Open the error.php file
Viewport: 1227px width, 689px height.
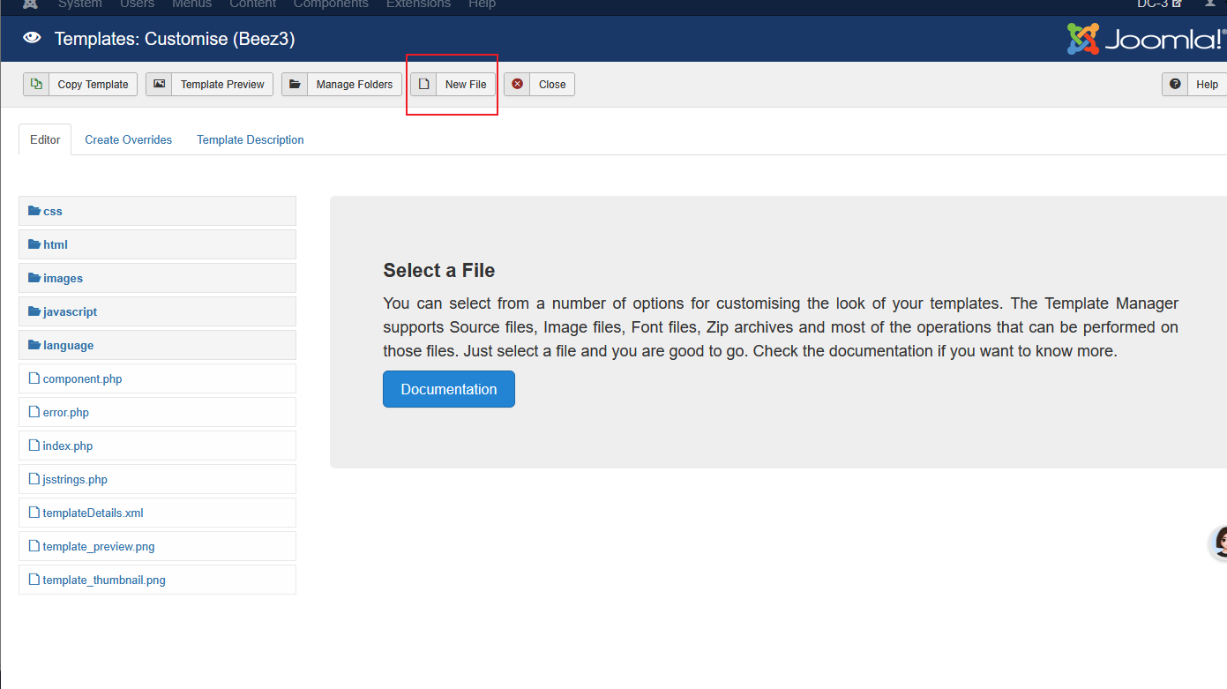[65, 413]
